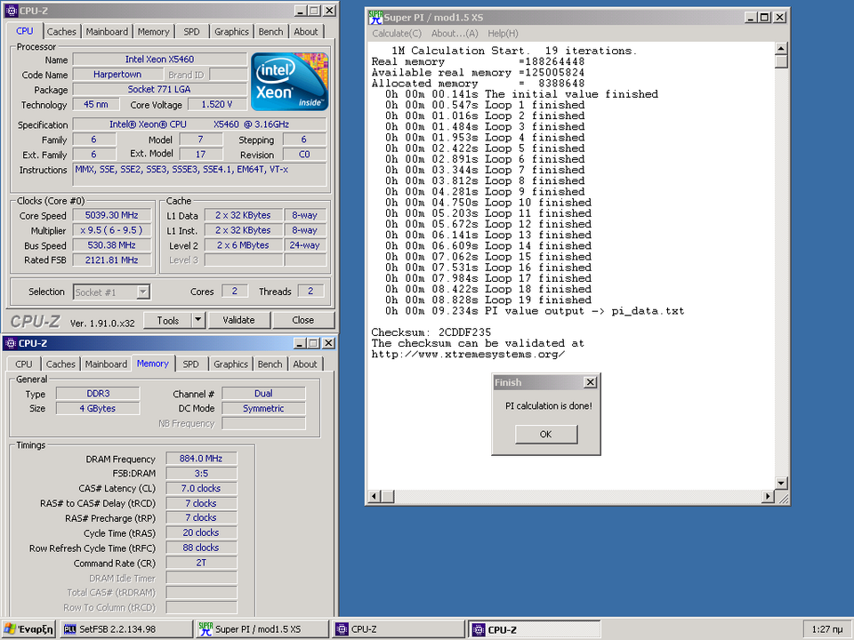Click the Multiplier x 9.5 value field
The height and width of the screenshot is (640, 854).
click(112, 230)
